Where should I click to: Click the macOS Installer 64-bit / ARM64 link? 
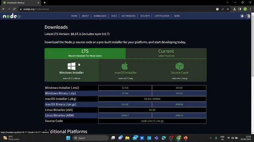point(152,99)
